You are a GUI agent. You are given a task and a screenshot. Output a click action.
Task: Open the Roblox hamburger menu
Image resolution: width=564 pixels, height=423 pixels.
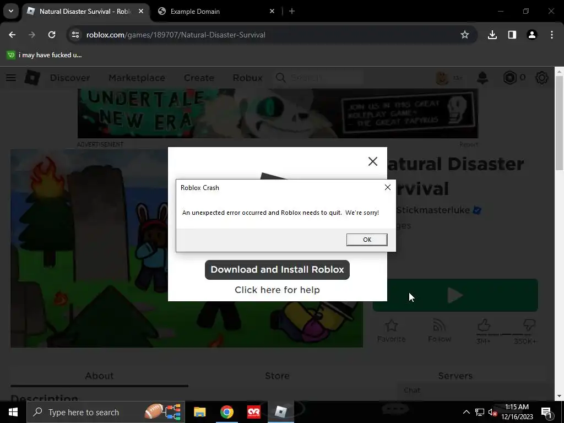click(11, 78)
